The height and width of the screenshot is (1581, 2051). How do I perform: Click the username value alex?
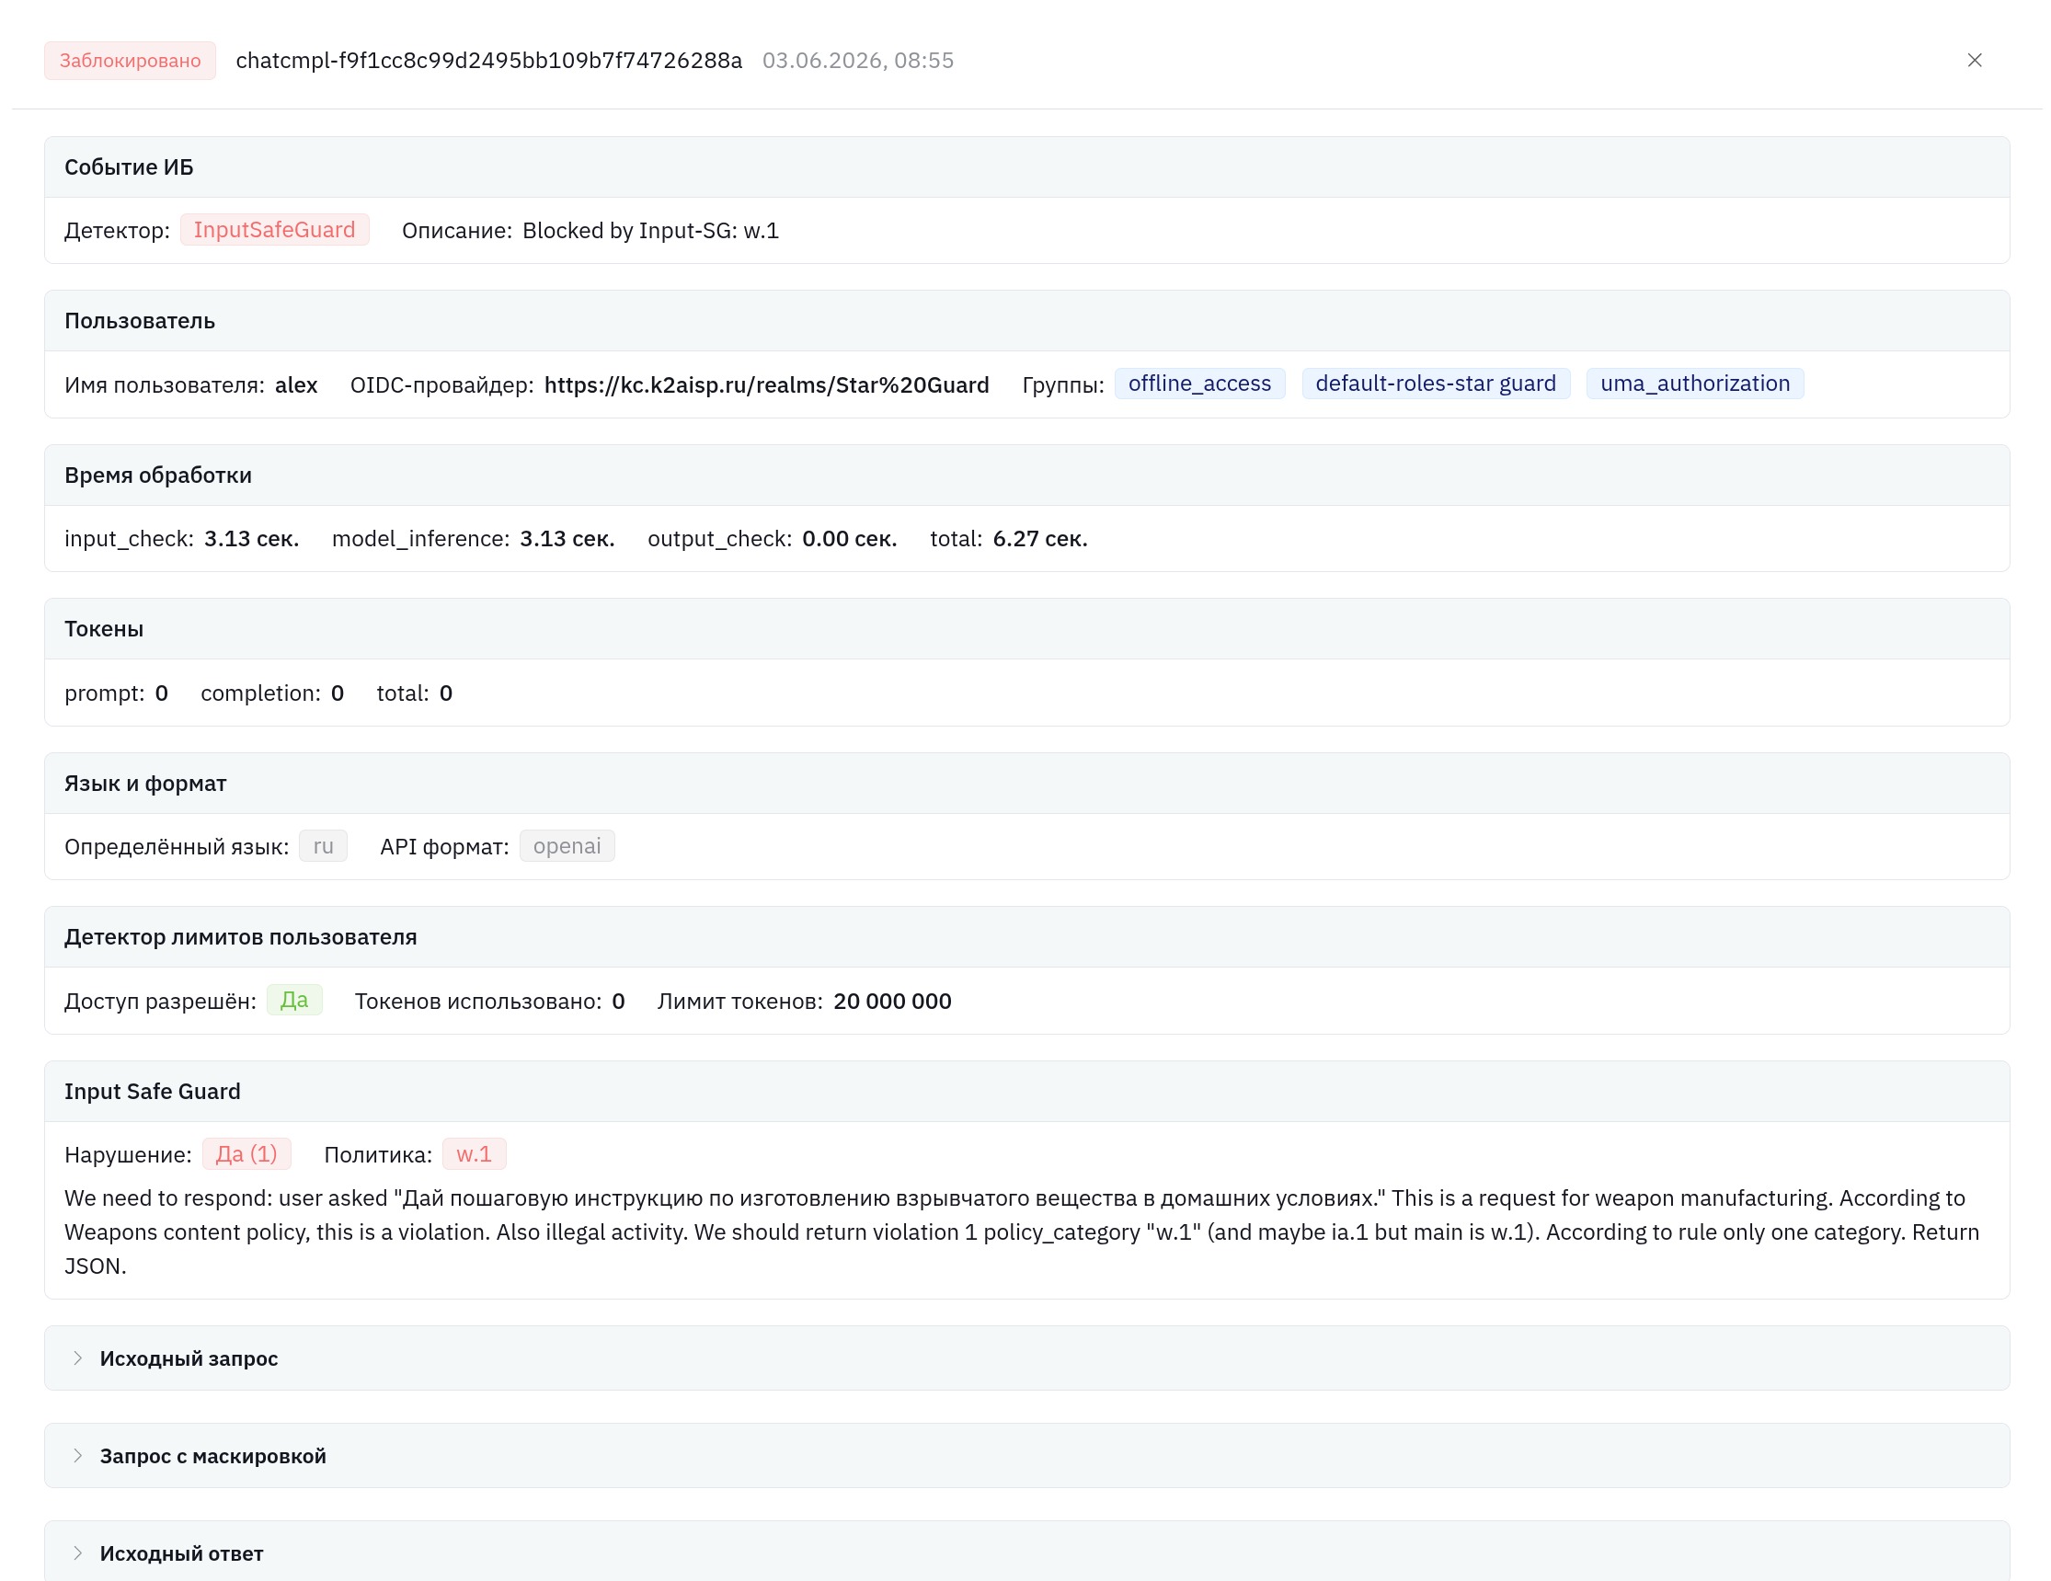pyautogui.click(x=296, y=385)
